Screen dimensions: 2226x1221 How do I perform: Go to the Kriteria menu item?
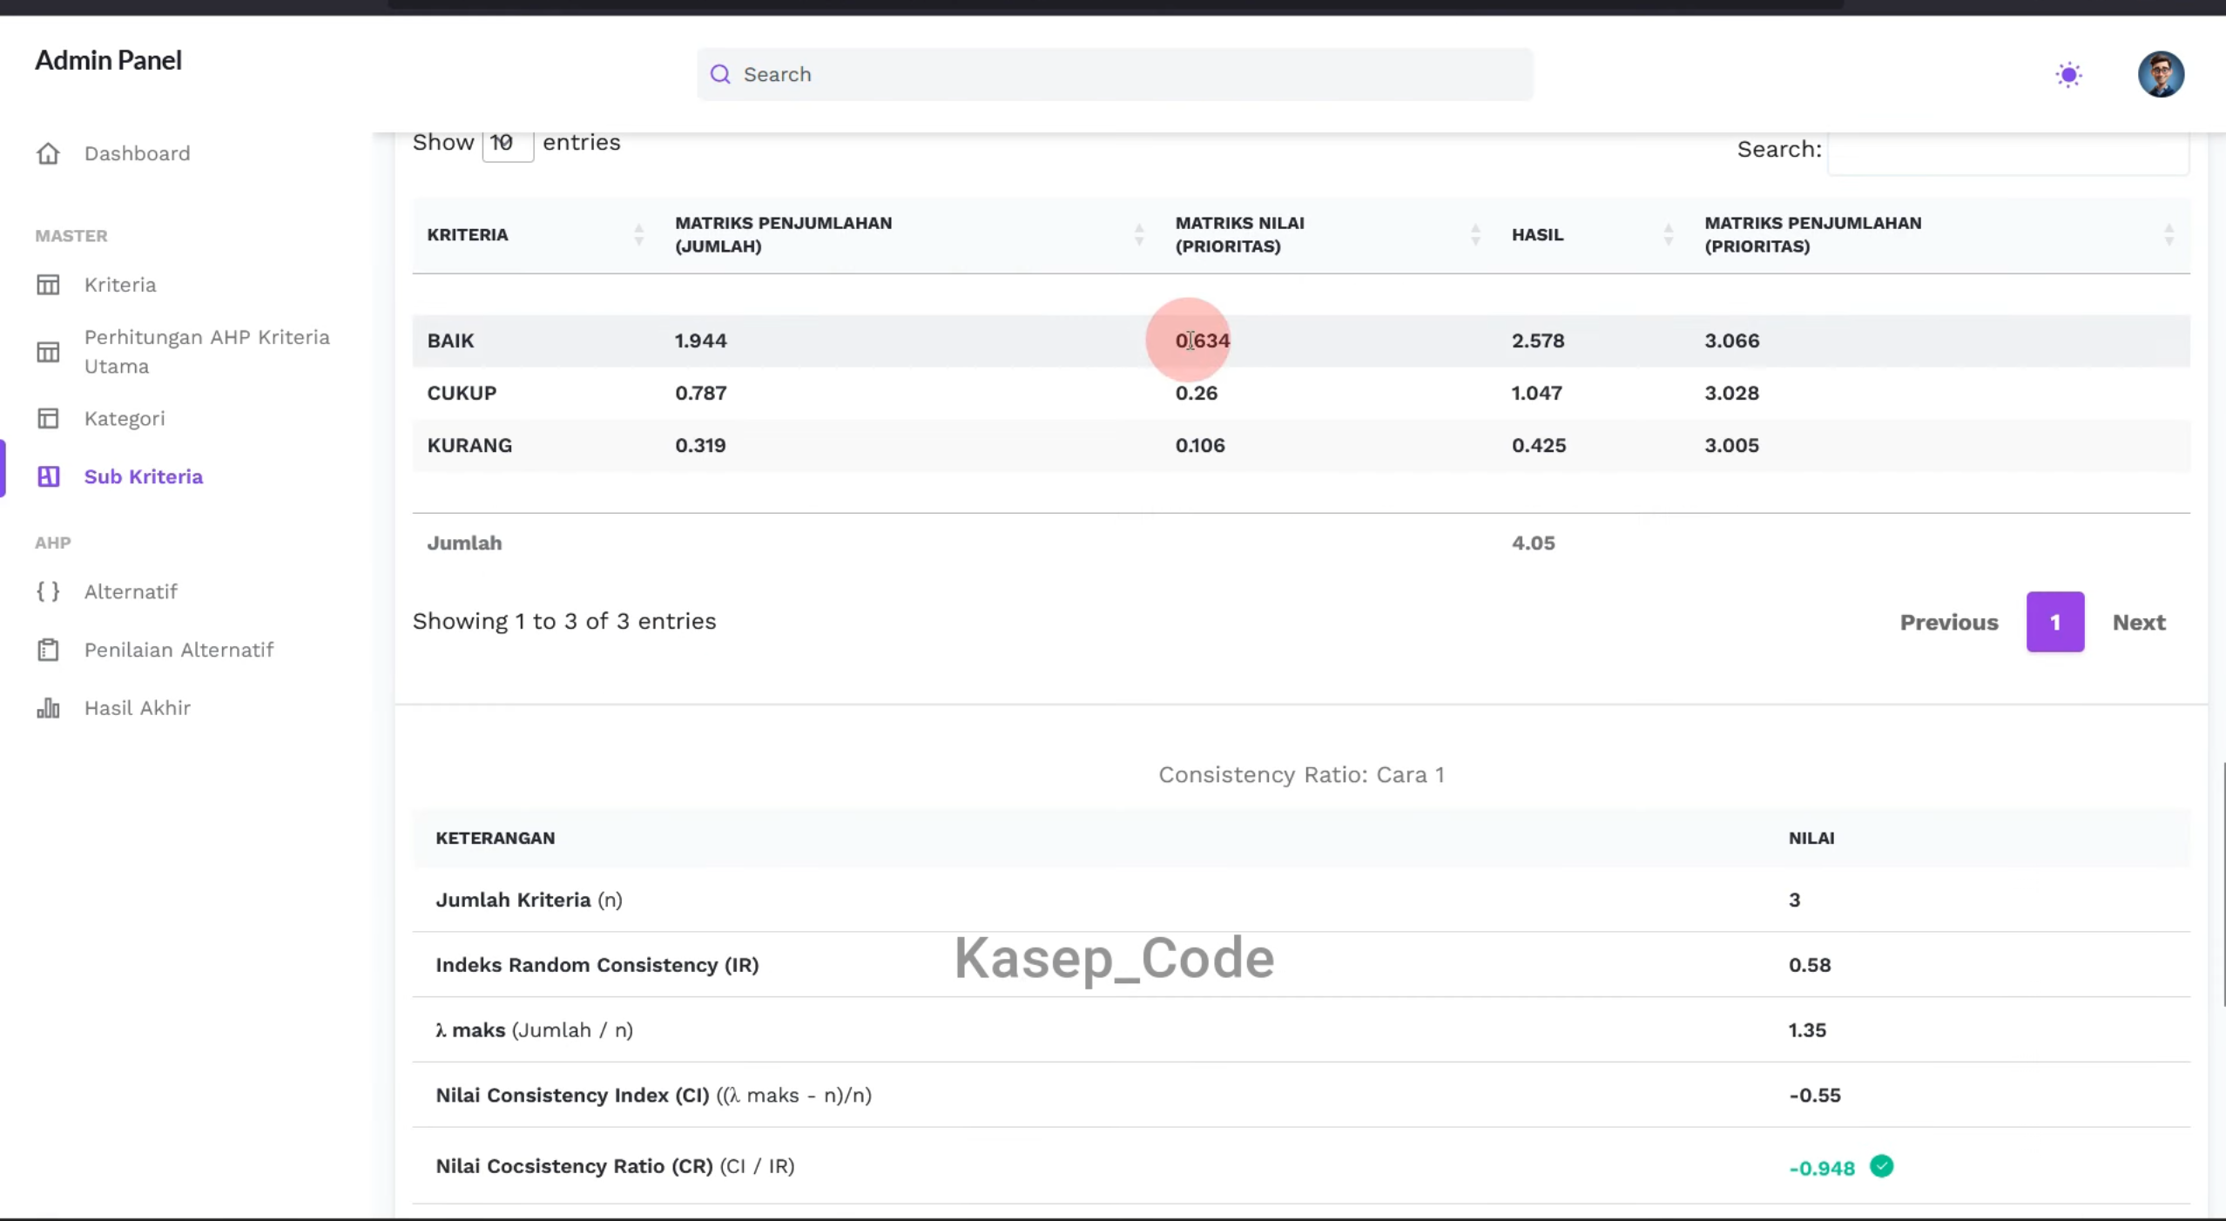click(x=120, y=285)
